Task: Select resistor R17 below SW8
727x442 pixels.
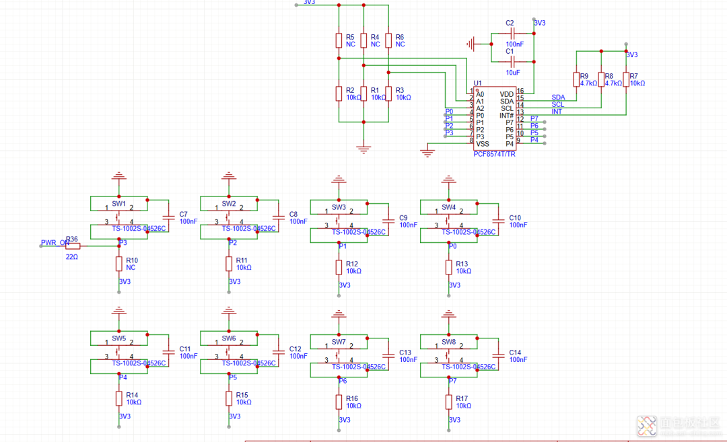Action: coord(449,402)
